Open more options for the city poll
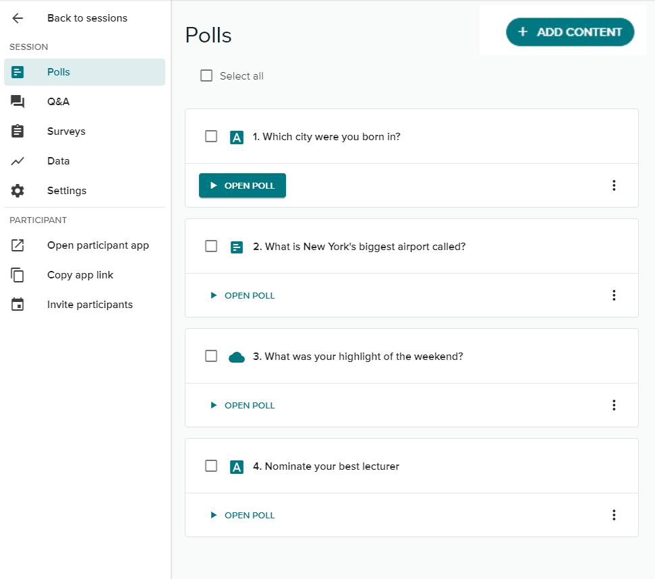This screenshot has height=579, width=655. click(x=614, y=185)
